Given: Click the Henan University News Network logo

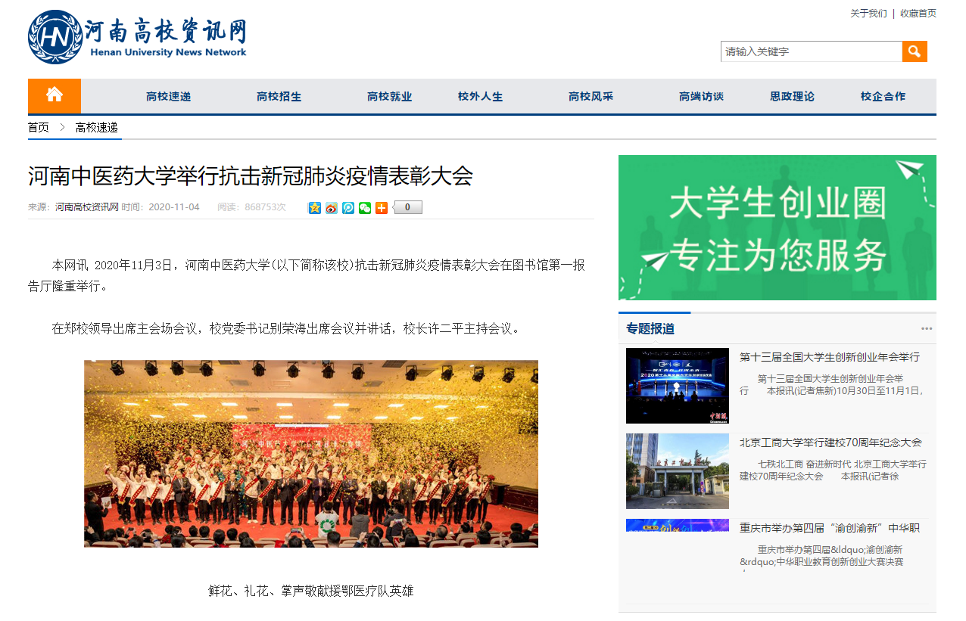Looking at the screenshot, I should tap(138, 37).
